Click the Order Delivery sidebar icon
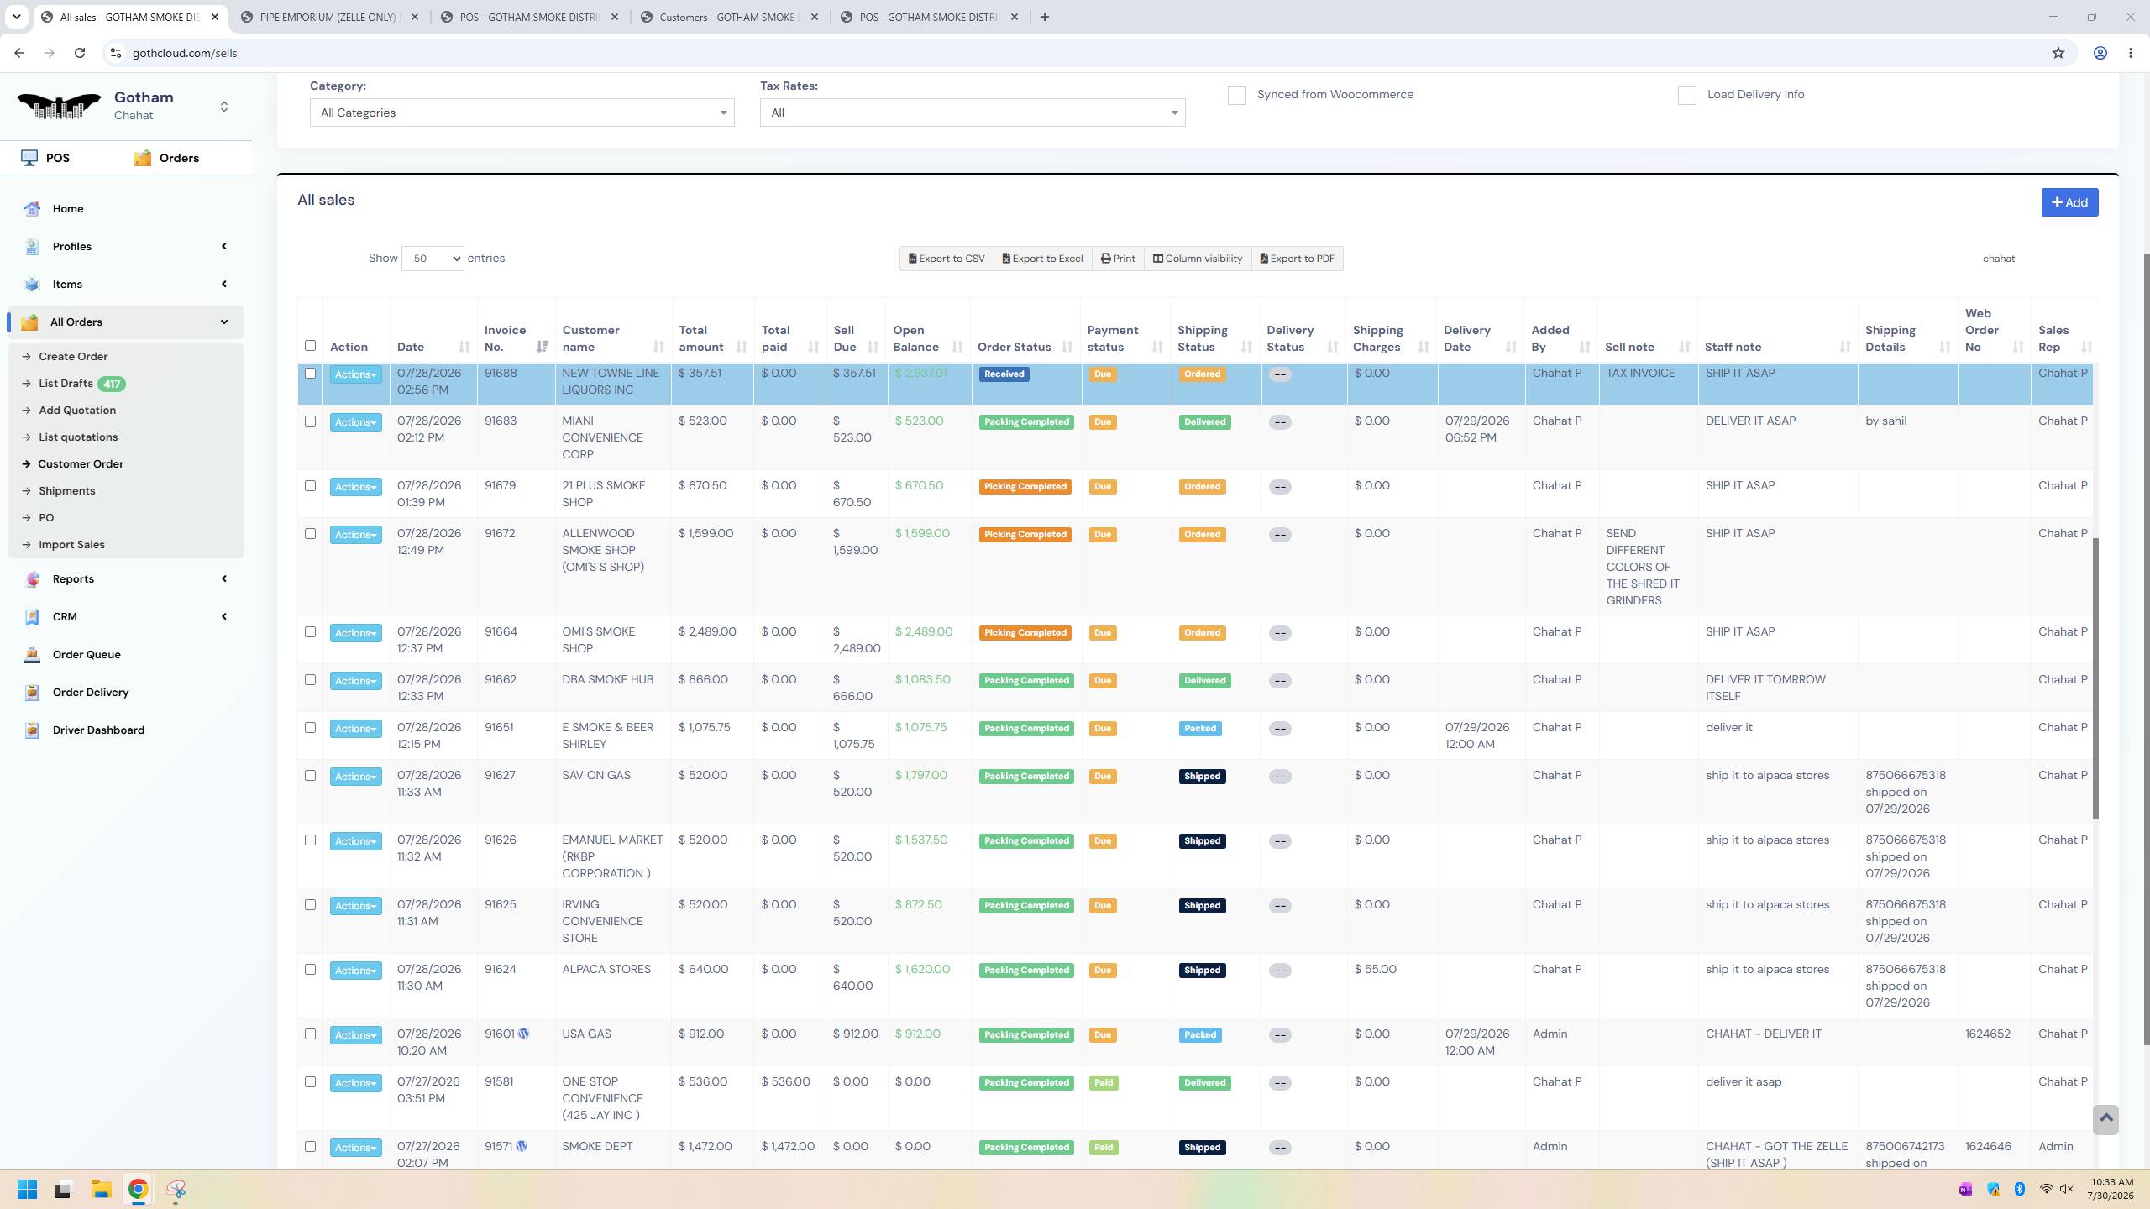The height and width of the screenshot is (1209, 2150). point(32,692)
